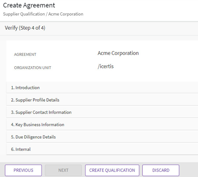Click the "(Step 4 of 4)" indicator

click(32, 28)
